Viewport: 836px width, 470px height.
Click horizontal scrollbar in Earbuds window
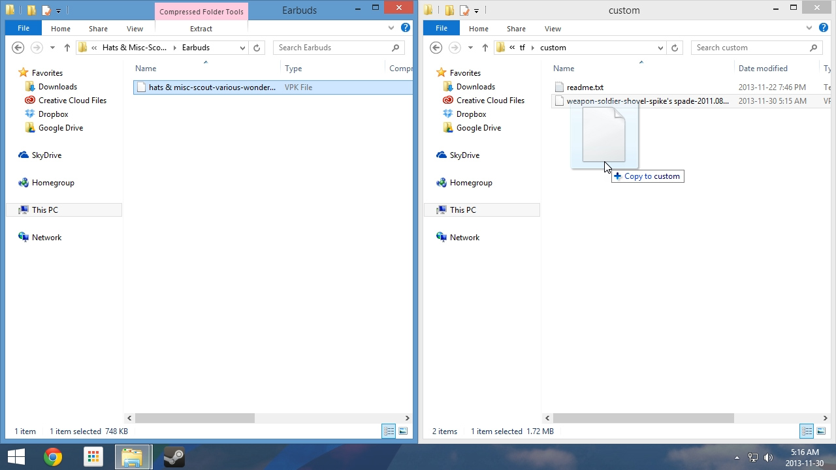[x=195, y=418]
